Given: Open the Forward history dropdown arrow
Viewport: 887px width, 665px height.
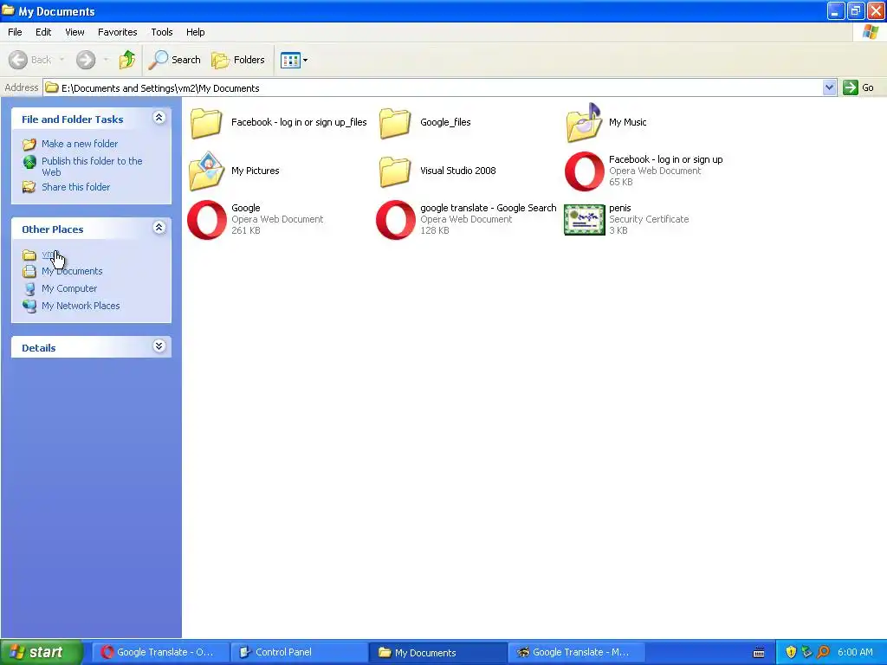Looking at the screenshot, I should click(106, 60).
